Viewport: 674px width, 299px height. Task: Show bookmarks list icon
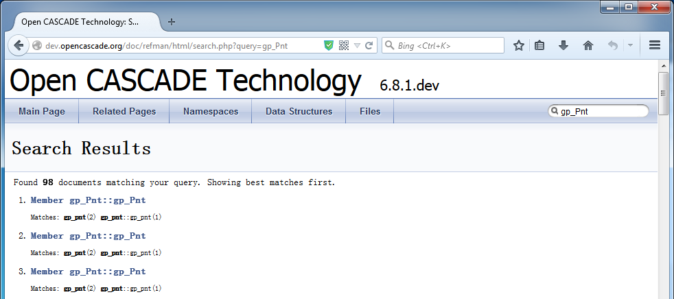[539, 45]
